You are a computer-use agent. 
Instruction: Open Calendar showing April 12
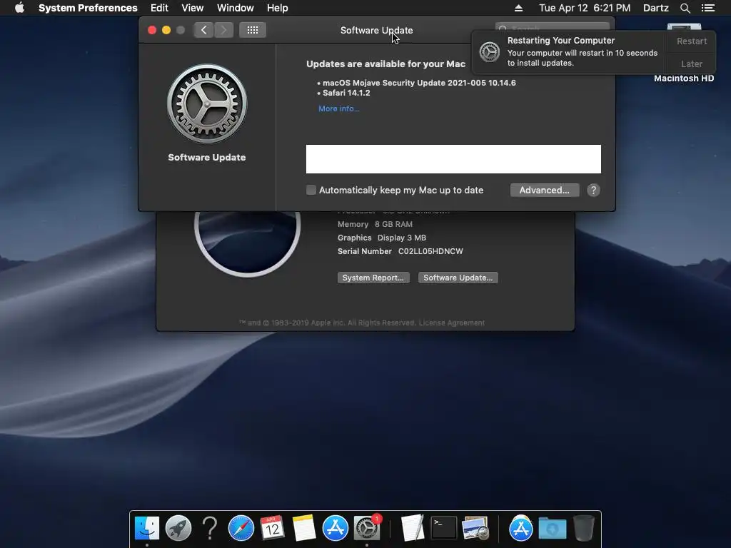pyautogui.click(x=272, y=528)
